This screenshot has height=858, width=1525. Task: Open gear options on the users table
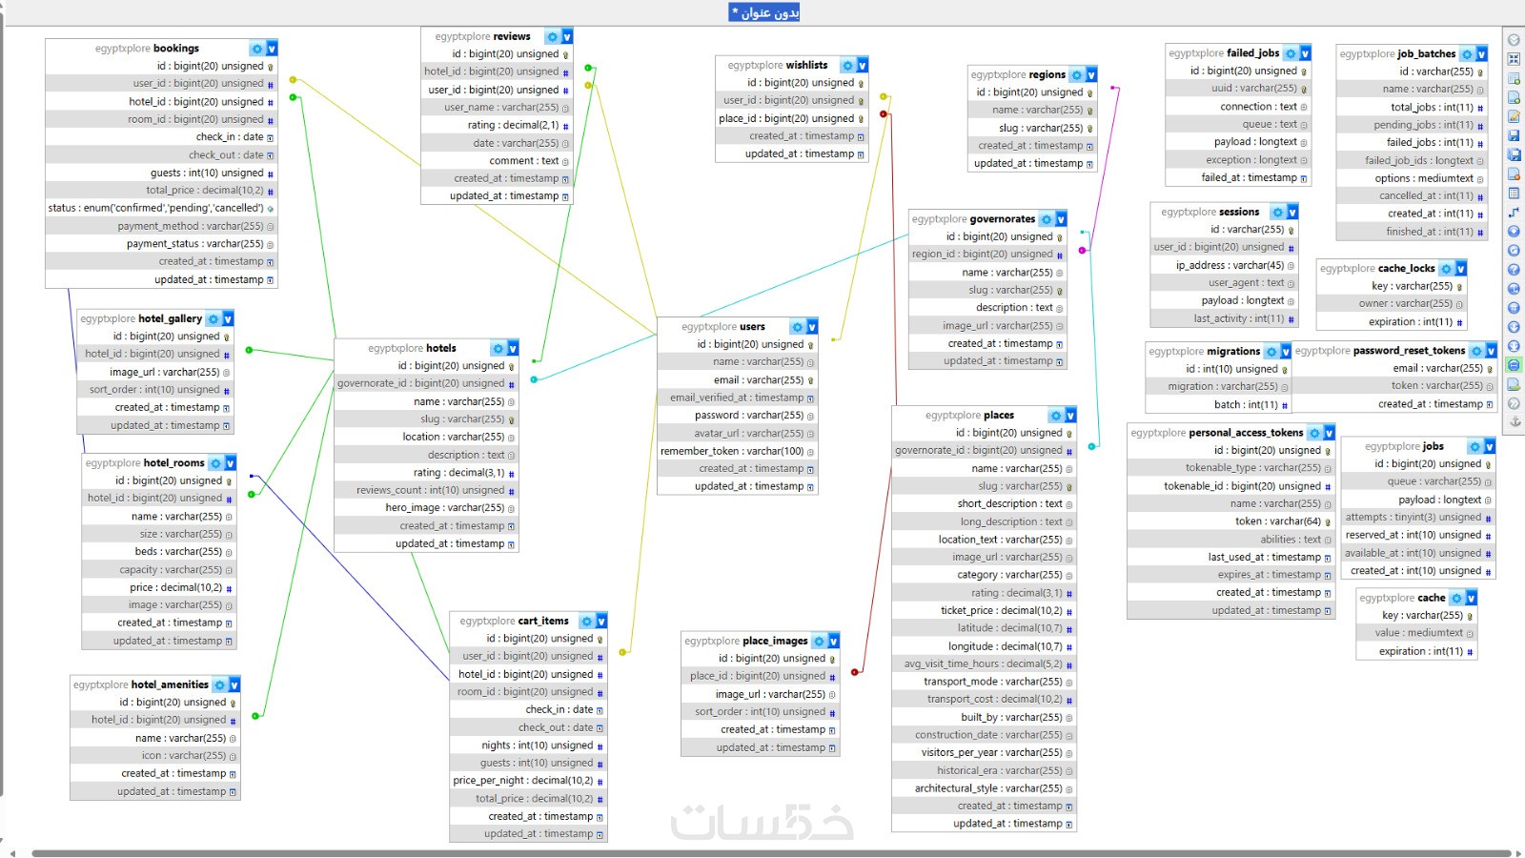tap(797, 327)
